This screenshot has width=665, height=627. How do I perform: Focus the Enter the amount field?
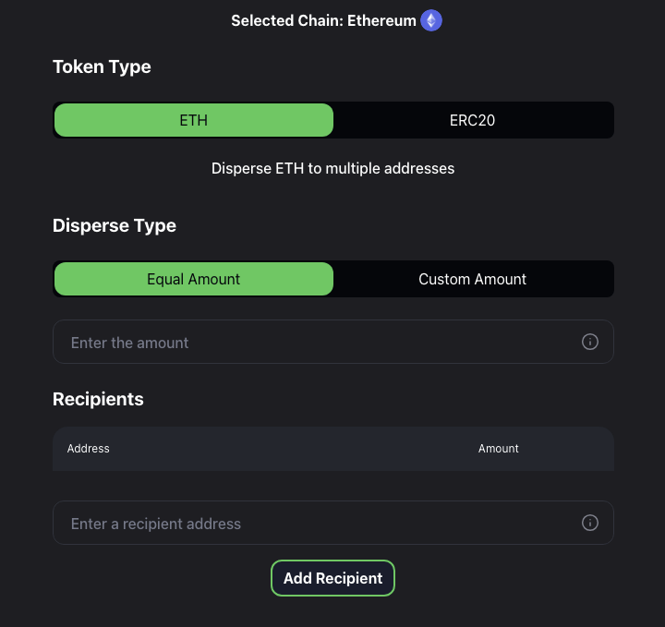pyautogui.click(x=314, y=342)
